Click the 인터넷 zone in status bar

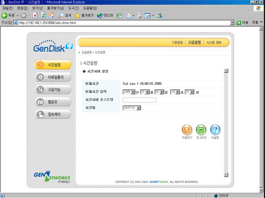click(x=222, y=195)
